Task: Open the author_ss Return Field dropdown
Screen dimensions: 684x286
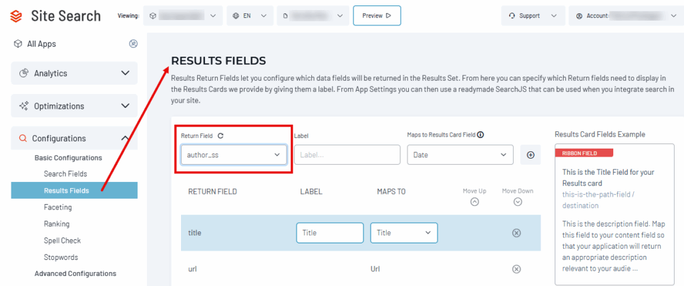Action: [x=234, y=155]
